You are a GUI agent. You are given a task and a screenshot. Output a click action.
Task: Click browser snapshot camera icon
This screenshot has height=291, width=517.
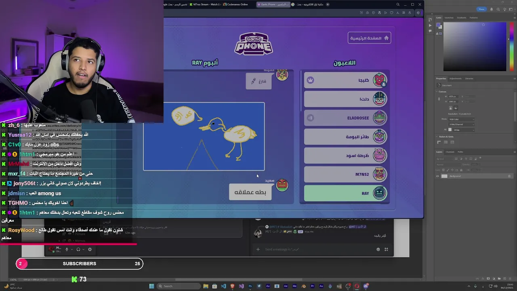[x=367, y=13]
